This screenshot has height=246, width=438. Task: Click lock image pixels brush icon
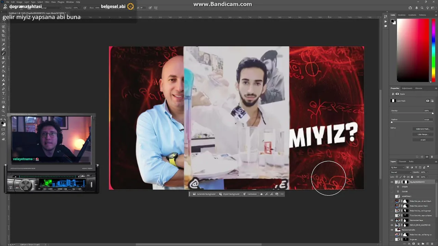[401, 177]
